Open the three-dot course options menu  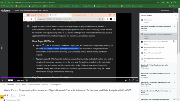coord(175,11)
